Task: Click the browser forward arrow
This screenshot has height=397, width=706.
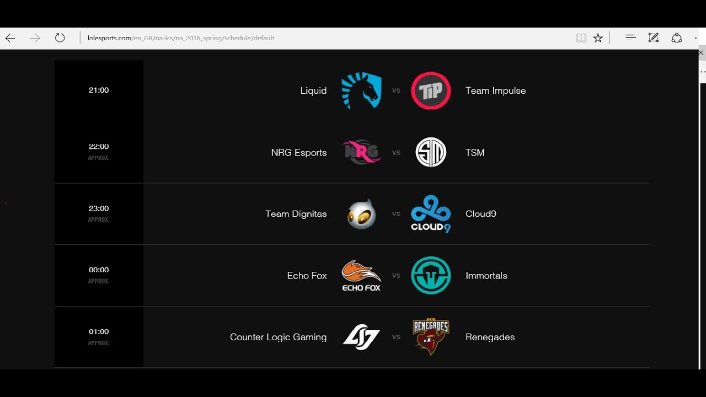Action: coord(35,38)
